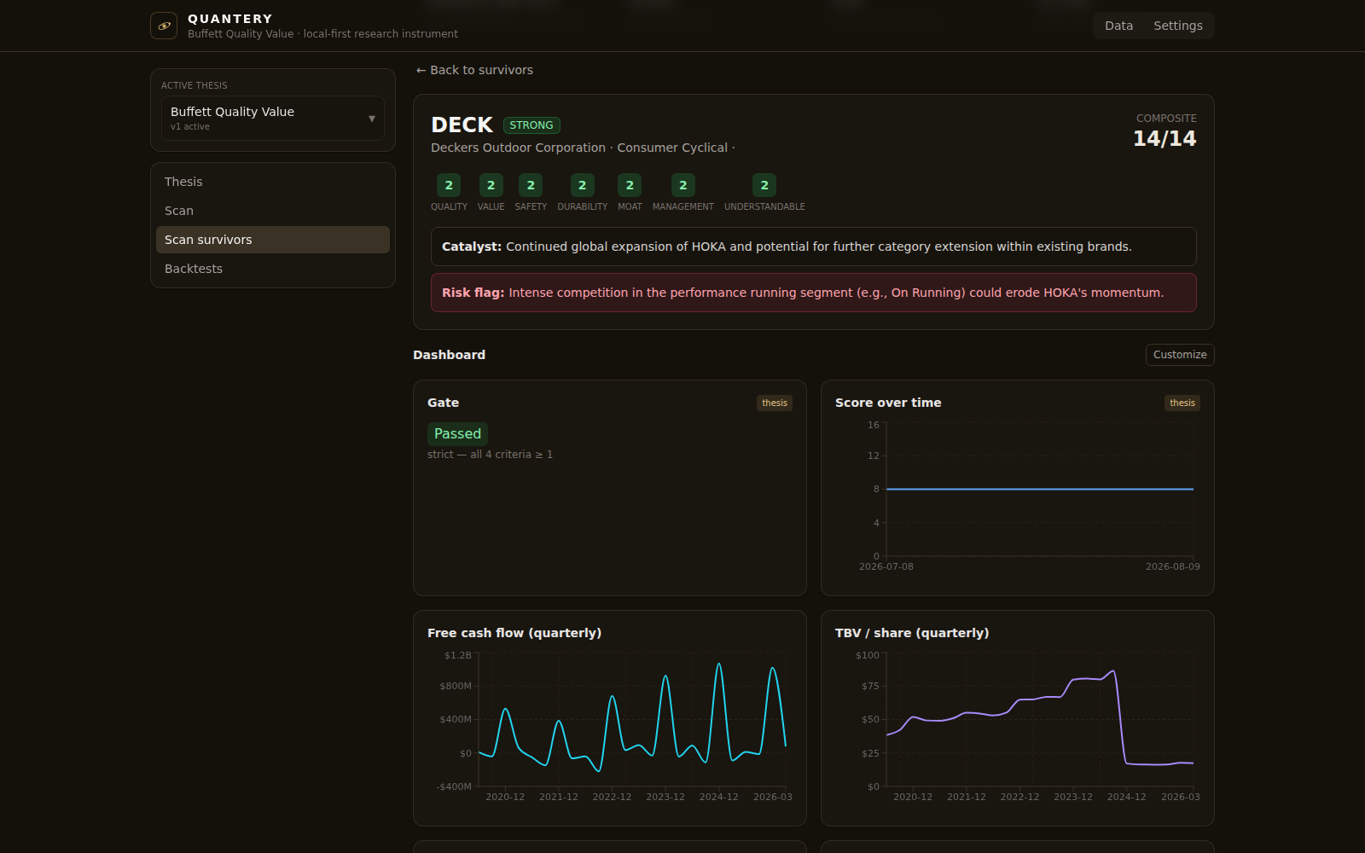Go to Thesis in the sidebar
Screen dimensions: 1365x853
point(273,182)
